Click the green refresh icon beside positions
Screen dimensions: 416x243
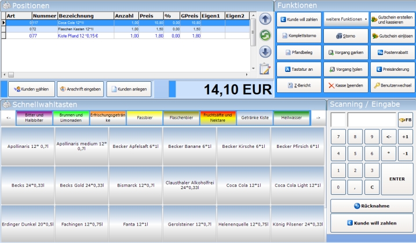click(x=265, y=35)
